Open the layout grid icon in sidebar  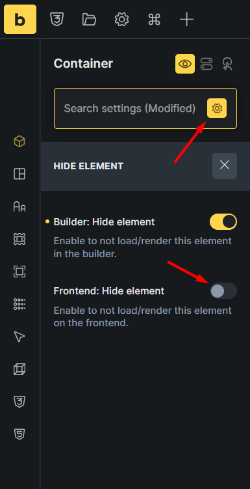(x=19, y=174)
